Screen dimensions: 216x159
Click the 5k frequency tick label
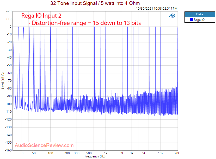pyautogui.click(x=144, y=153)
